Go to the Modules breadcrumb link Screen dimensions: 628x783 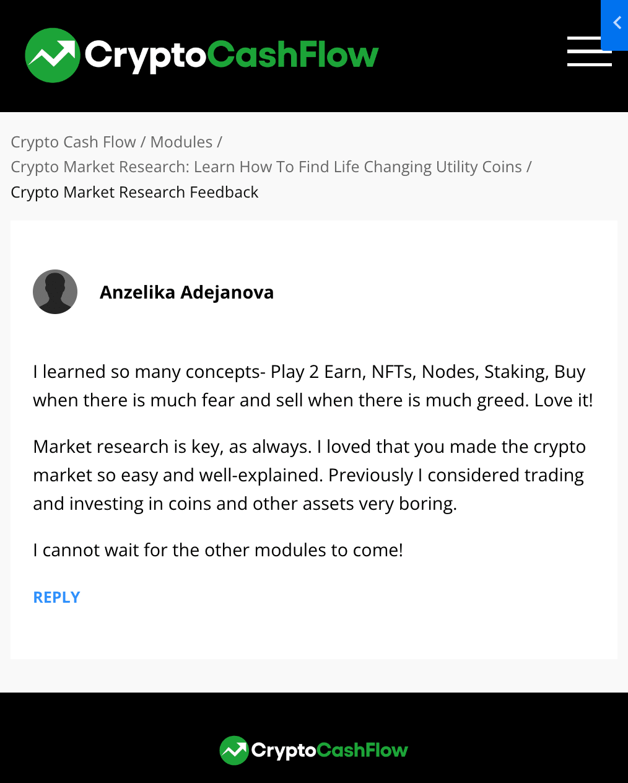181,142
